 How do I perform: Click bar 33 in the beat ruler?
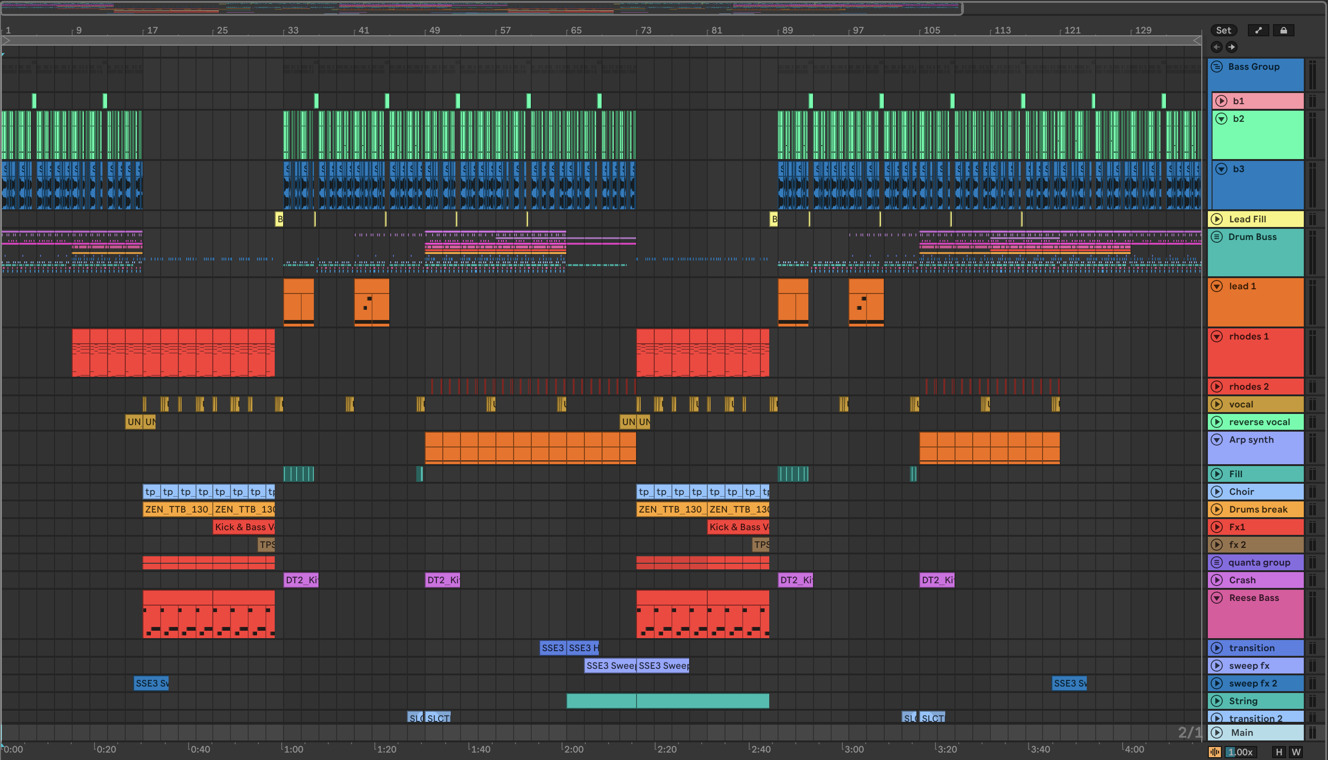click(293, 30)
